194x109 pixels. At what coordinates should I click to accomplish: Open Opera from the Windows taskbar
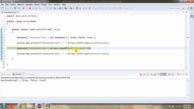[13, 106]
